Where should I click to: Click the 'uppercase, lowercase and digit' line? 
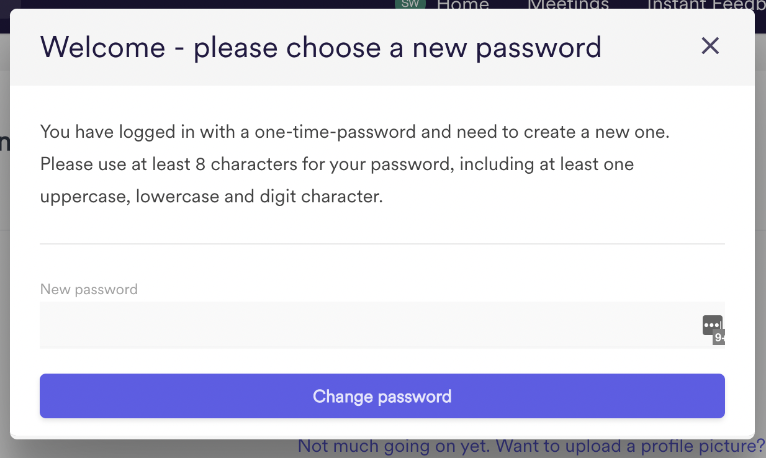coord(212,197)
